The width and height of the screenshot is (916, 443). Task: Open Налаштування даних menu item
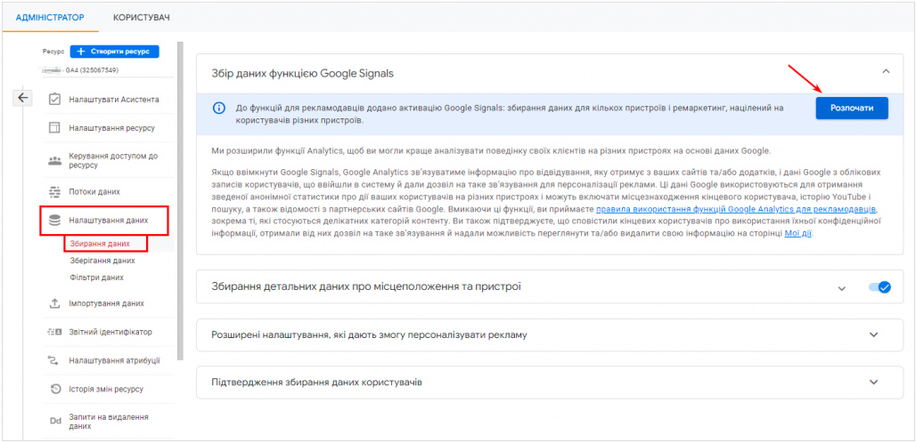[109, 221]
